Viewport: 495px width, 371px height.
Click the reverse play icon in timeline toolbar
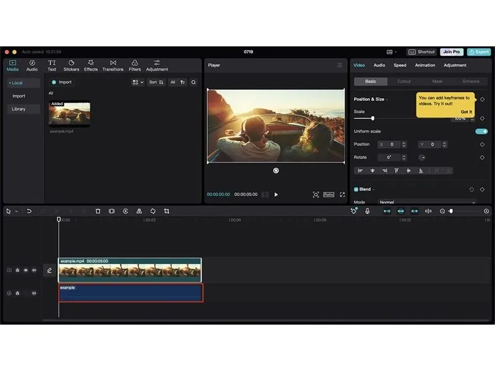(126, 211)
